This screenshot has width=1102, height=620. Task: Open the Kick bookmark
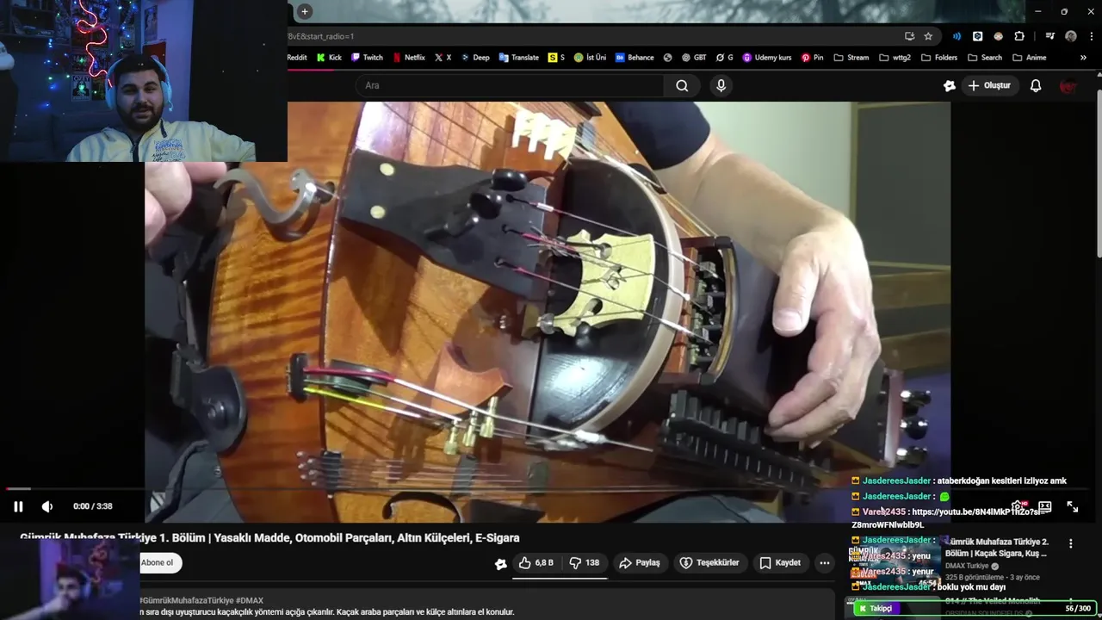click(x=329, y=58)
